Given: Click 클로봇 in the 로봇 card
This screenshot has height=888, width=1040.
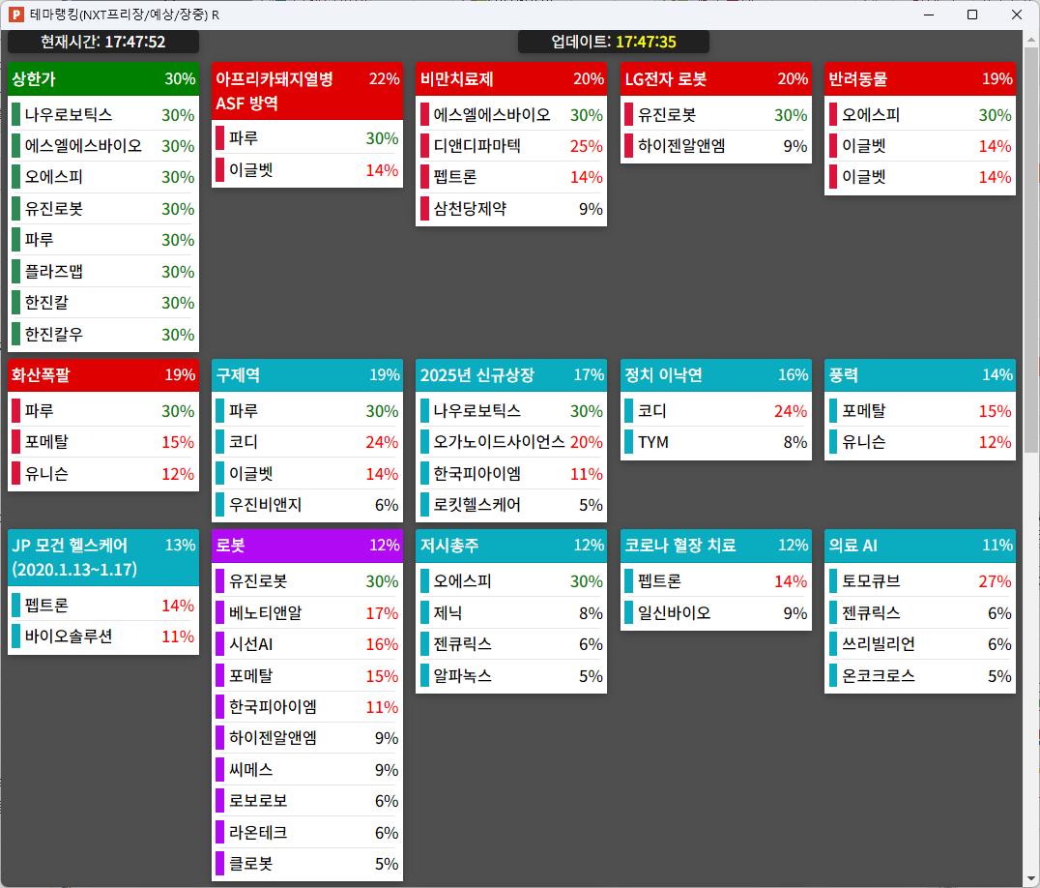Looking at the screenshot, I should (307, 864).
